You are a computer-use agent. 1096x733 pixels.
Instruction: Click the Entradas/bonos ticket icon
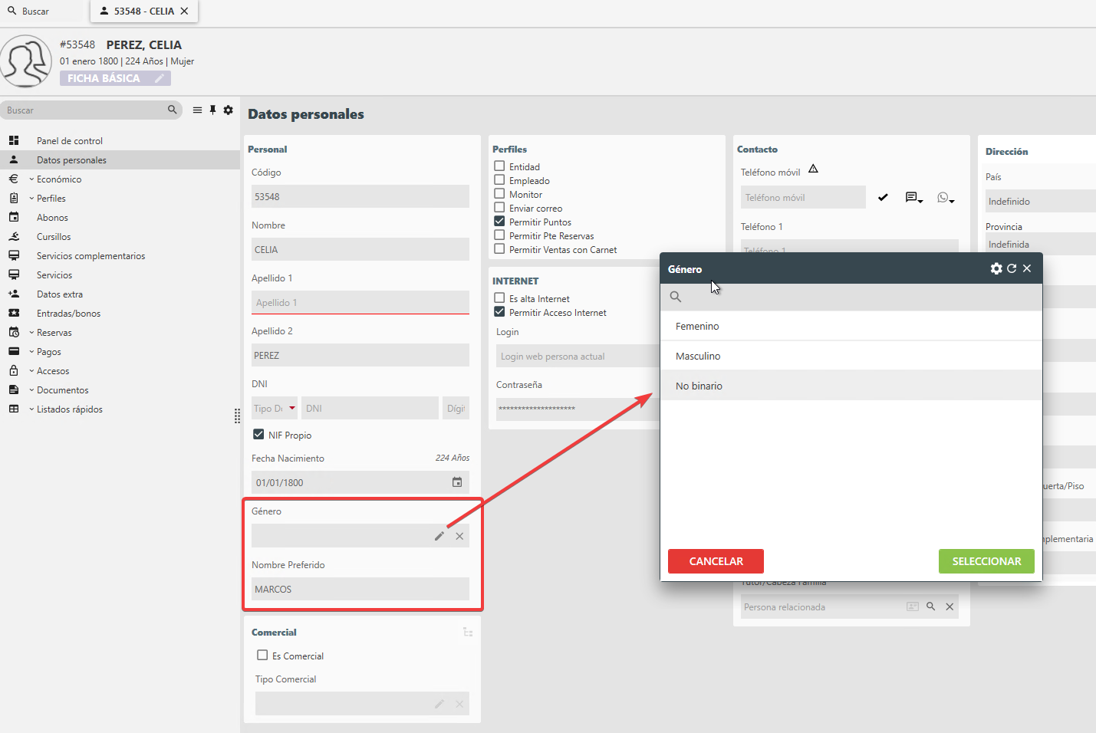(x=14, y=313)
